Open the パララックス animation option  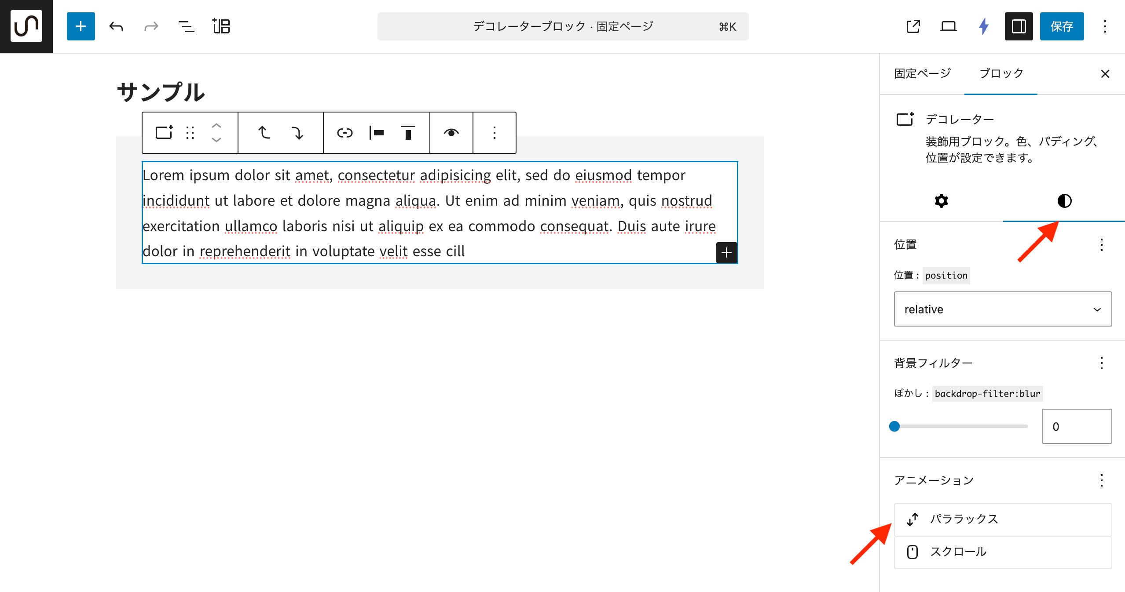1002,519
